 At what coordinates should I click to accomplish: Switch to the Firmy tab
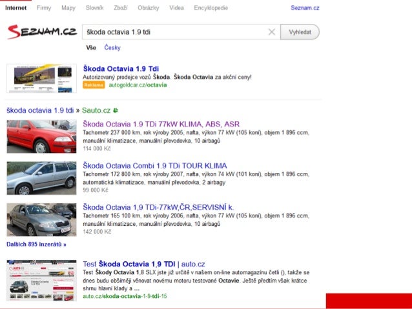point(44,8)
